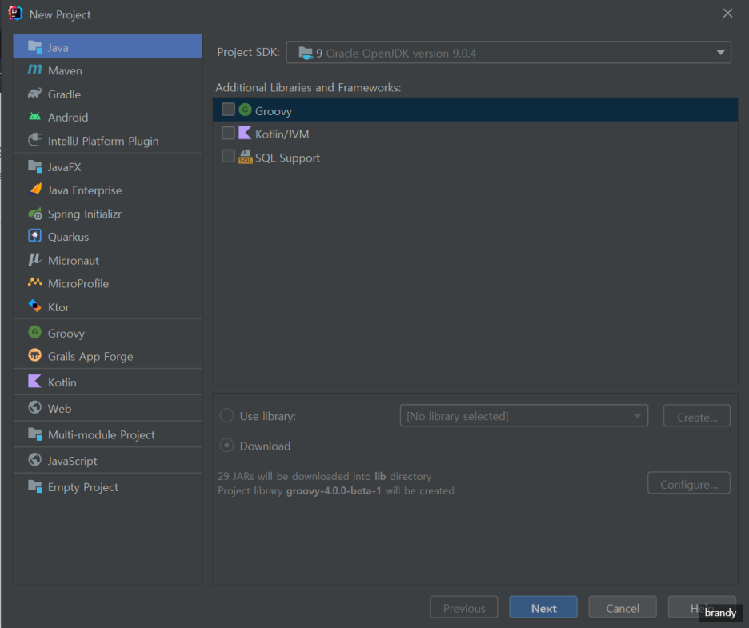
Task: Enable the Kotlin/JVM checkbox
Action: point(228,133)
